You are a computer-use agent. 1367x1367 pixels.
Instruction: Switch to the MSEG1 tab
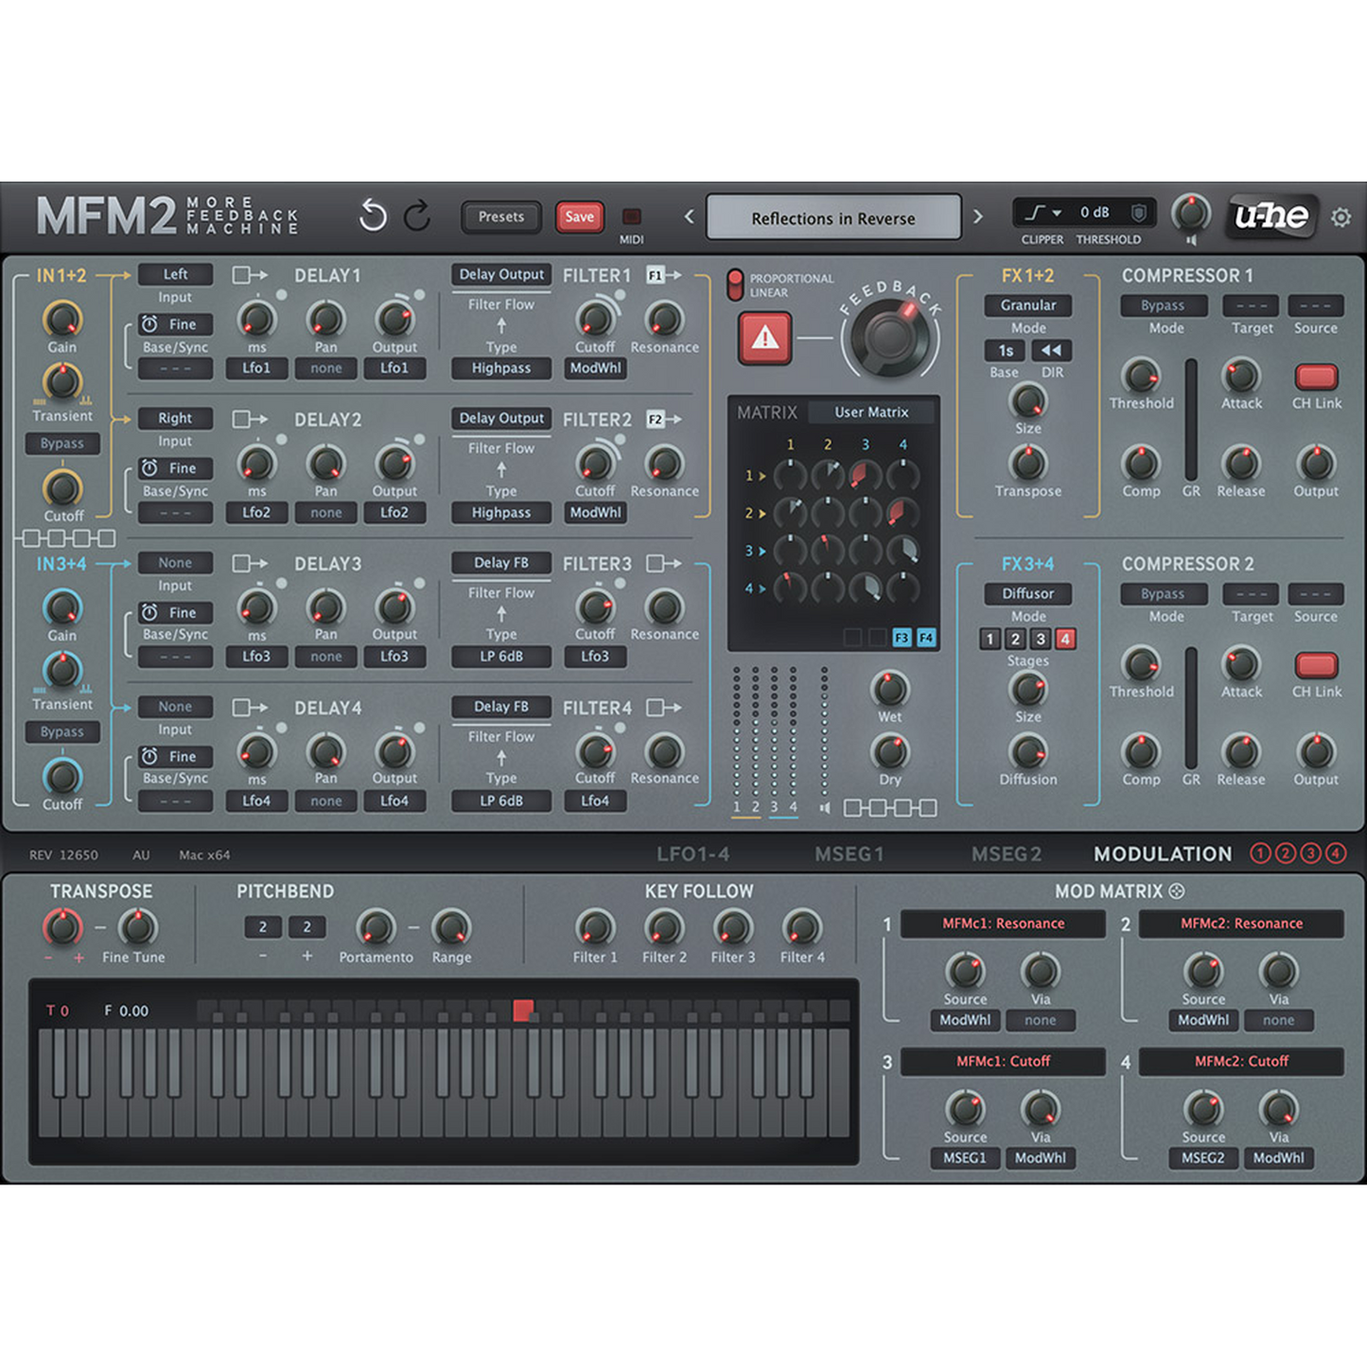849,854
